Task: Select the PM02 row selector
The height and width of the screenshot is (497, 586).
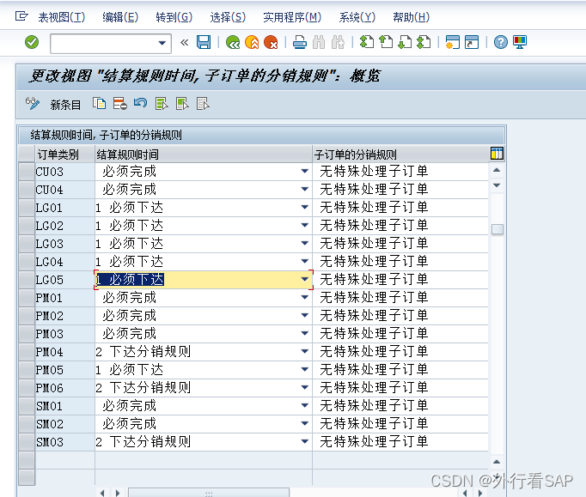Action: coord(27,316)
